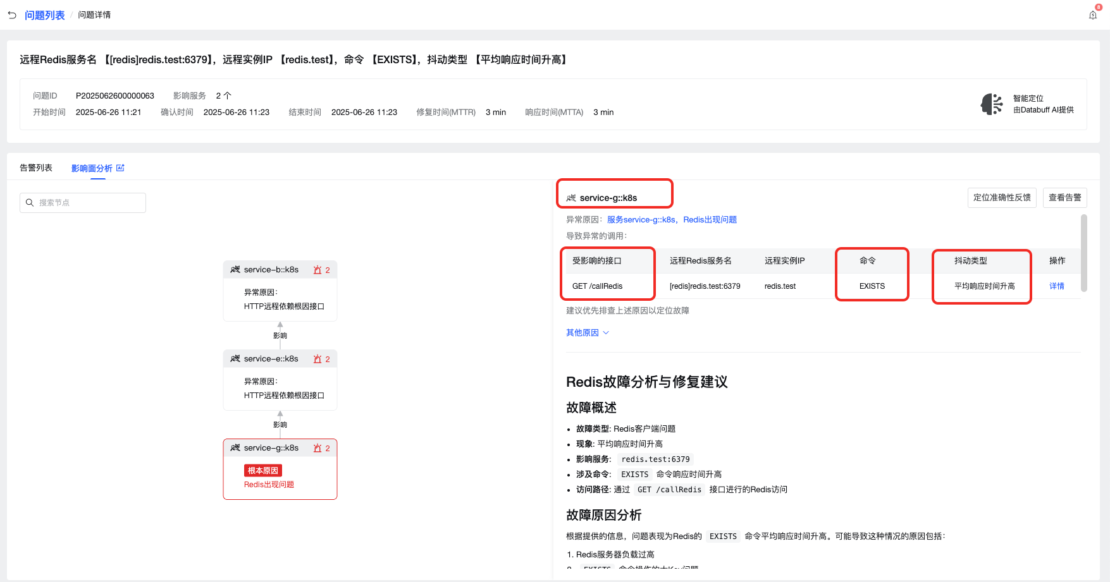The height and width of the screenshot is (582, 1110).
Task: Click the alarm icon on service-e::k8s node
Action: (x=318, y=359)
